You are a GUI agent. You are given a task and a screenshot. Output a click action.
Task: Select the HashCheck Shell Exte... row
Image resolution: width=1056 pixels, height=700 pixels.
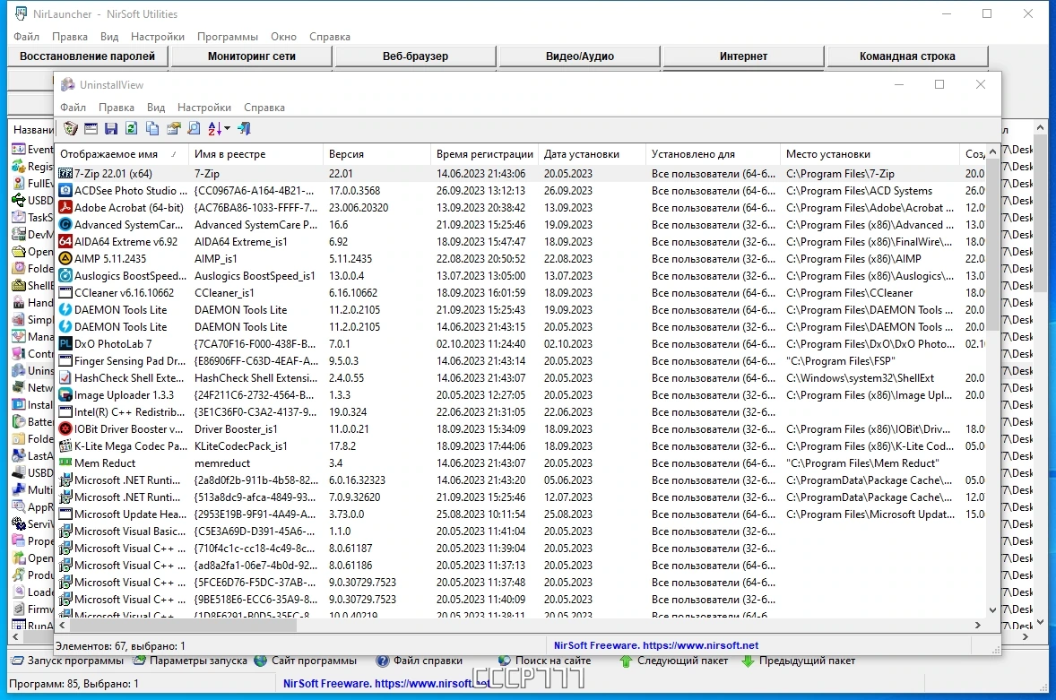click(521, 377)
